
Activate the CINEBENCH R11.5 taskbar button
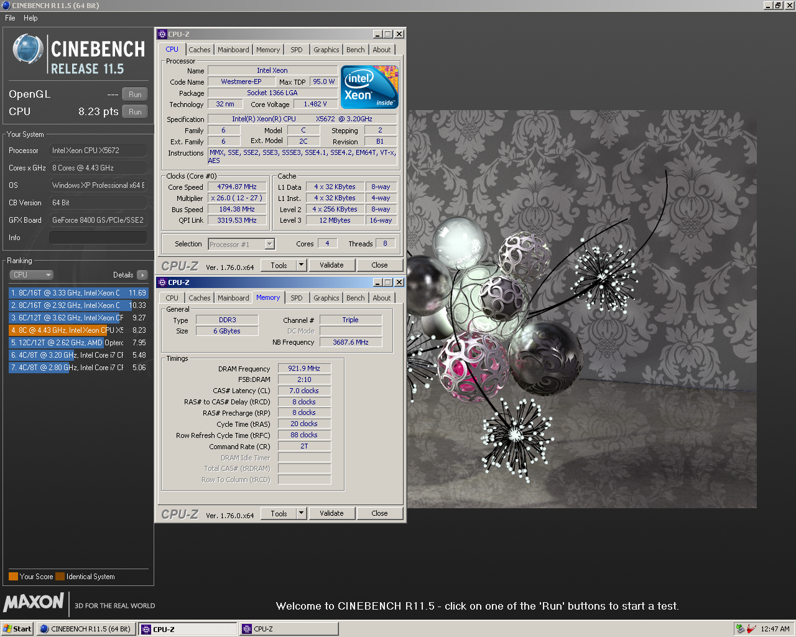click(85, 629)
